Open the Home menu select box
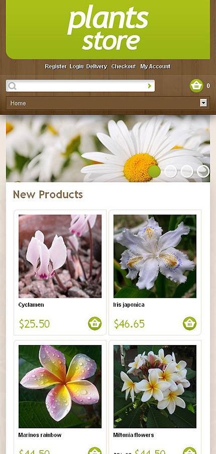216x454 pixels. tap(108, 103)
